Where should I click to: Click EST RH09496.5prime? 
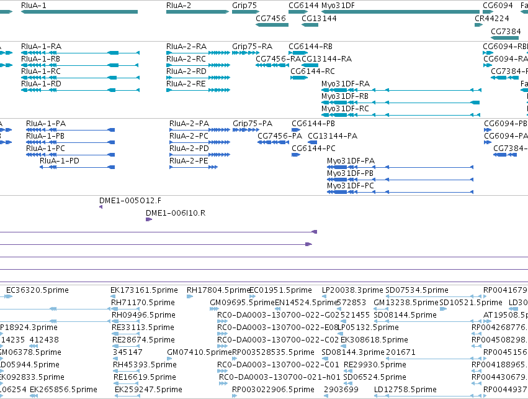[x=126, y=321]
